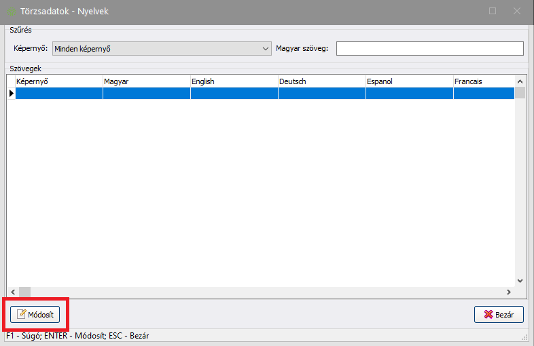Image resolution: width=534 pixels, height=346 pixels.
Task: Click the horizontal scrollbar left arrow
Action: point(12,292)
